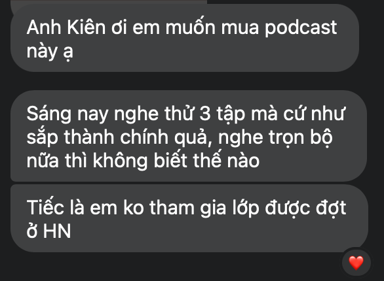Click the name 'Kiên' in first message
Image resolution: width=384 pixels, height=281 pixels.
[x=86, y=27]
